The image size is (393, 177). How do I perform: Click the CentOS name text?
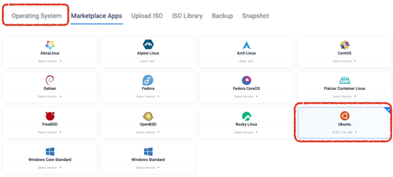(x=345, y=53)
